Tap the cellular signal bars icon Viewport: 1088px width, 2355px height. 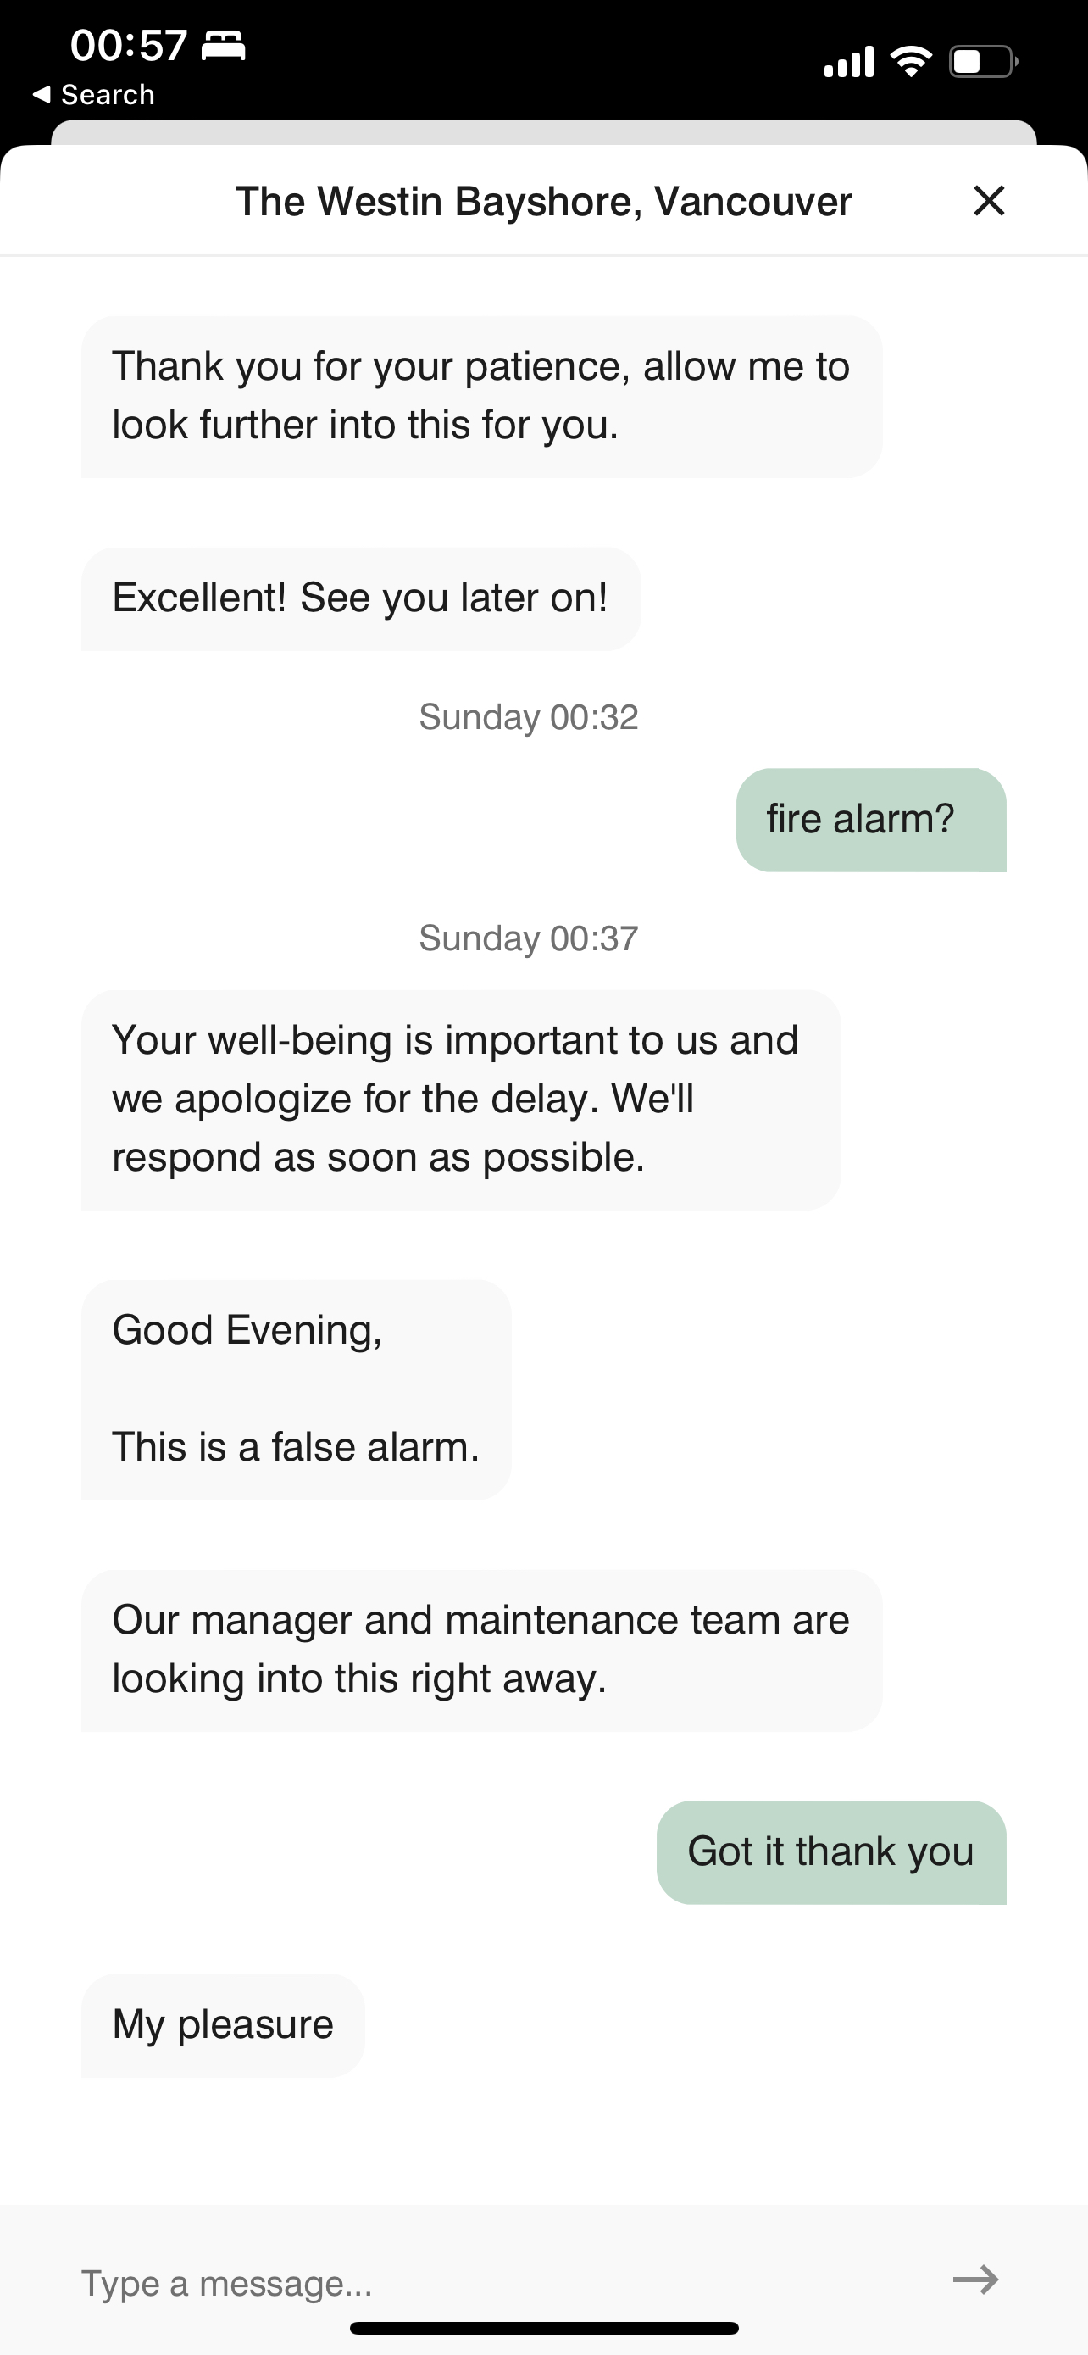tap(849, 62)
